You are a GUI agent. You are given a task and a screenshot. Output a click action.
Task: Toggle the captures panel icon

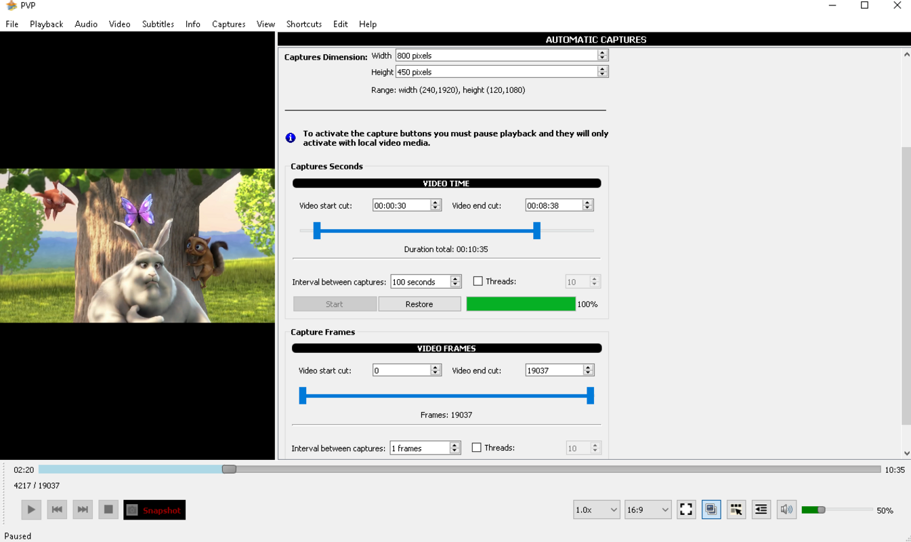[x=711, y=509]
